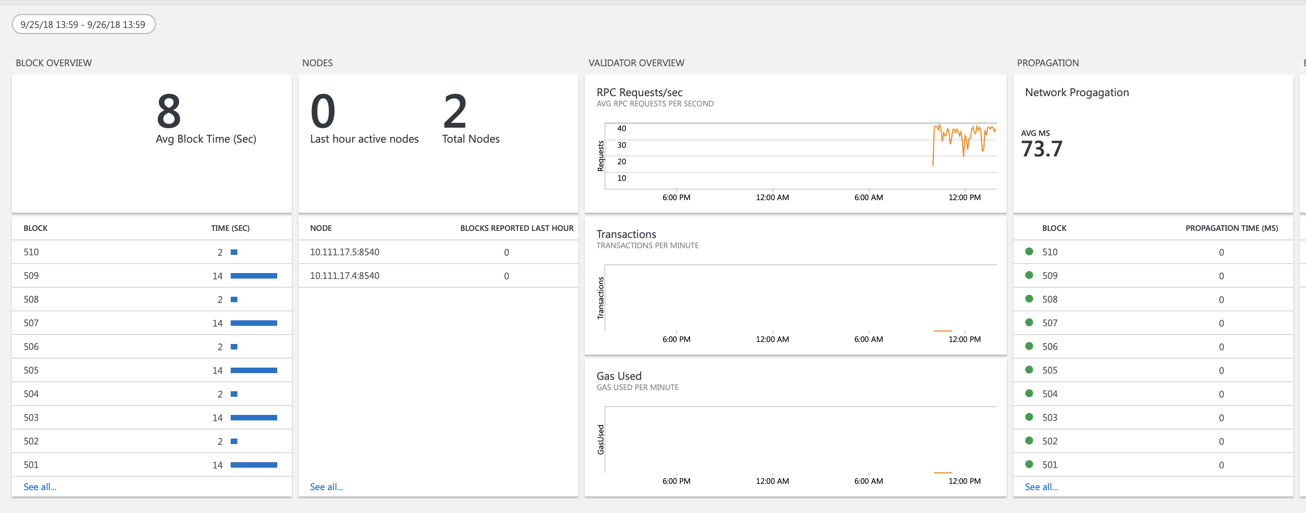Click green status dot for block 504
Viewport: 1306px width, 513px height.
pyautogui.click(x=1029, y=394)
